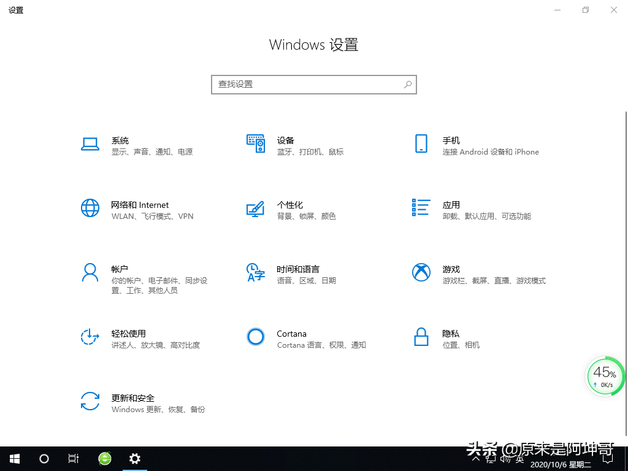Open the 游戏 Xbox icon
The image size is (628, 471).
point(421,272)
